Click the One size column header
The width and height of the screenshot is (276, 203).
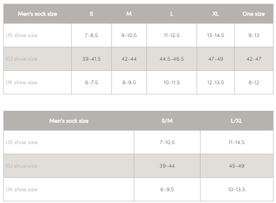[x=254, y=14]
